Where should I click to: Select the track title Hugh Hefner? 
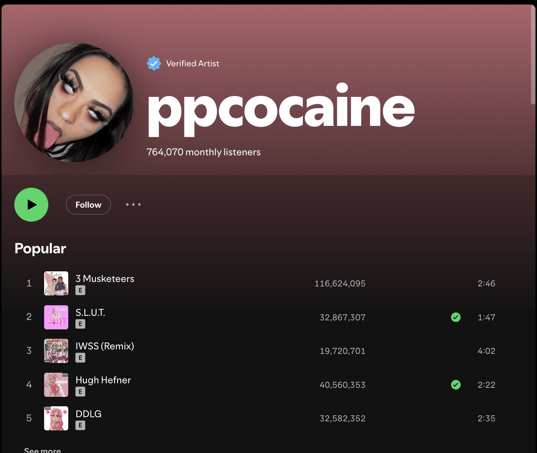pyautogui.click(x=103, y=380)
